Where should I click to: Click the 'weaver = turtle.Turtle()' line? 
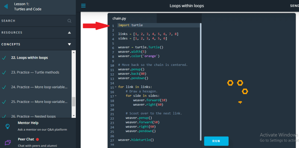click(x=141, y=47)
